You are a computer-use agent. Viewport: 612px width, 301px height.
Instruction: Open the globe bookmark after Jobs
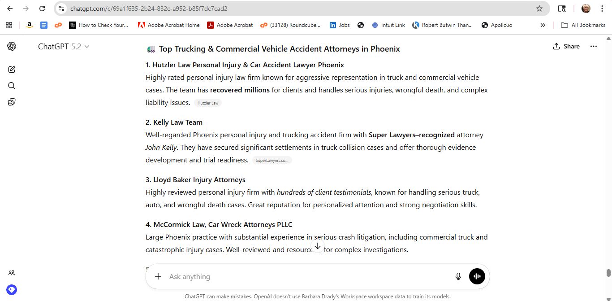tap(361, 25)
